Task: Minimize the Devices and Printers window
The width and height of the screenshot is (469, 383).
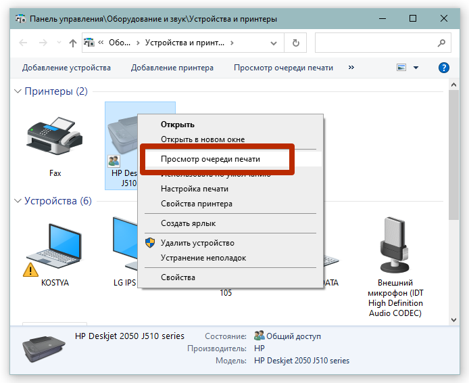Action: [382, 18]
